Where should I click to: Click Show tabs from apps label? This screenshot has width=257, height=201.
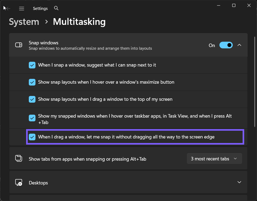(87, 159)
